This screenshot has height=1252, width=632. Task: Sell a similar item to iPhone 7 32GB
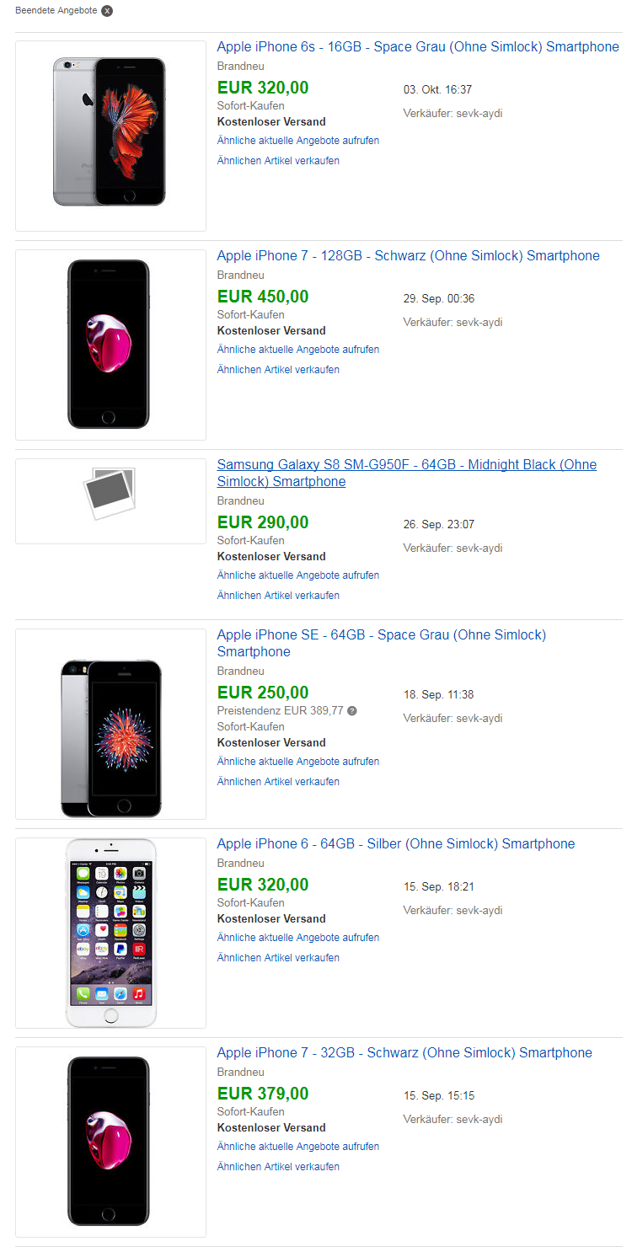(278, 1167)
